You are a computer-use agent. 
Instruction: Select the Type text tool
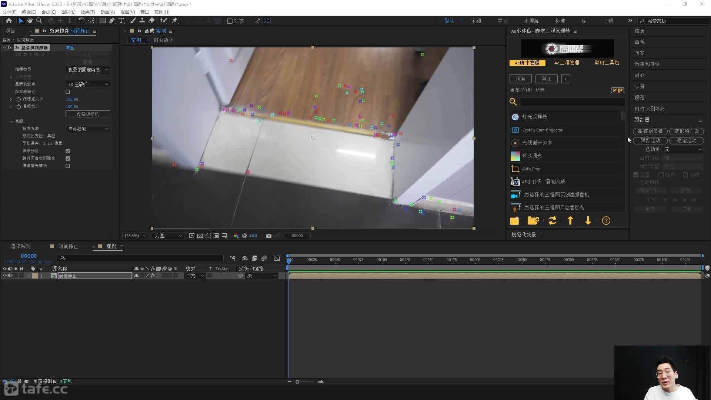[x=121, y=21]
